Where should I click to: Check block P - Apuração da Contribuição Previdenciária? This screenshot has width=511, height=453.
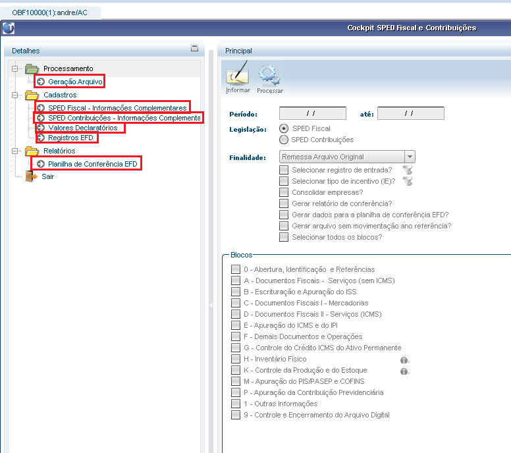(236, 392)
